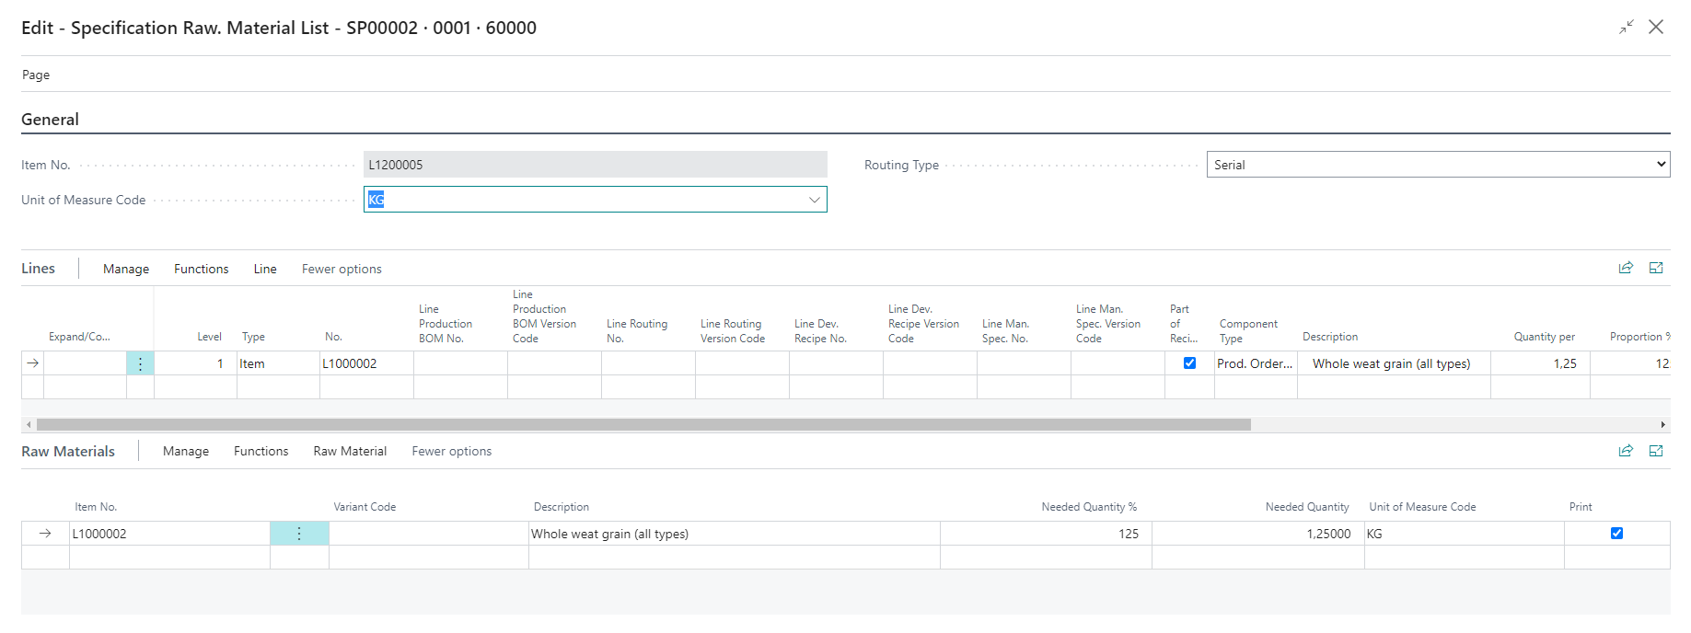Viewport: 1691px width, 633px height.
Task: Open row options for raw material L1000002
Action: [x=299, y=534]
